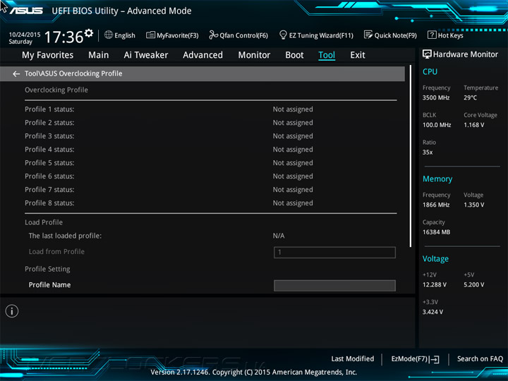Open Search on FAQ
Screen dimensions: 508x381
click(x=480, y=359)
